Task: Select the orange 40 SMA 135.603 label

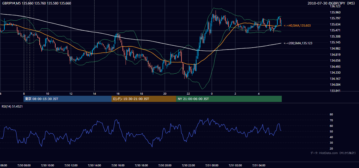Action: [297, 25]
